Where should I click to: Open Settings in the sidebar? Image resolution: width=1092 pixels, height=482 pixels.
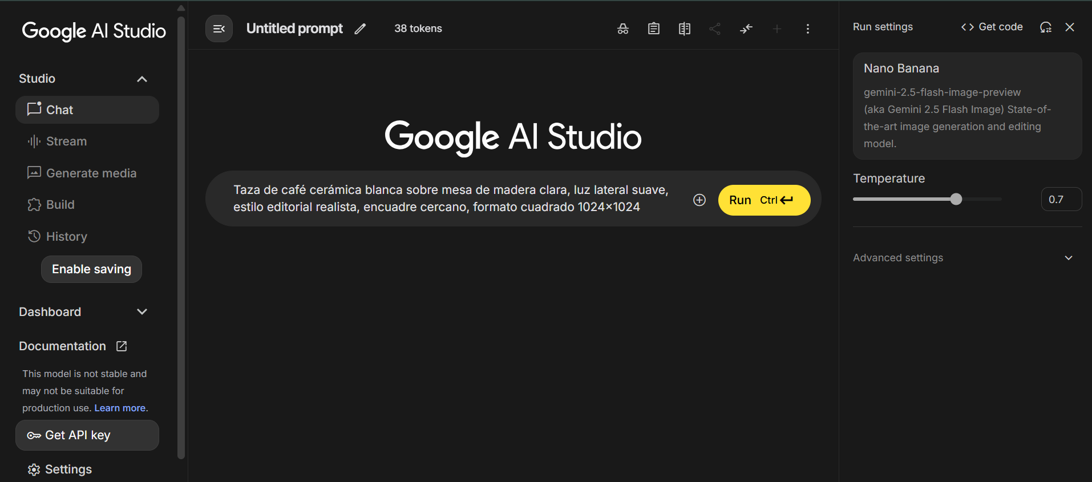click(x=60, y=469)
